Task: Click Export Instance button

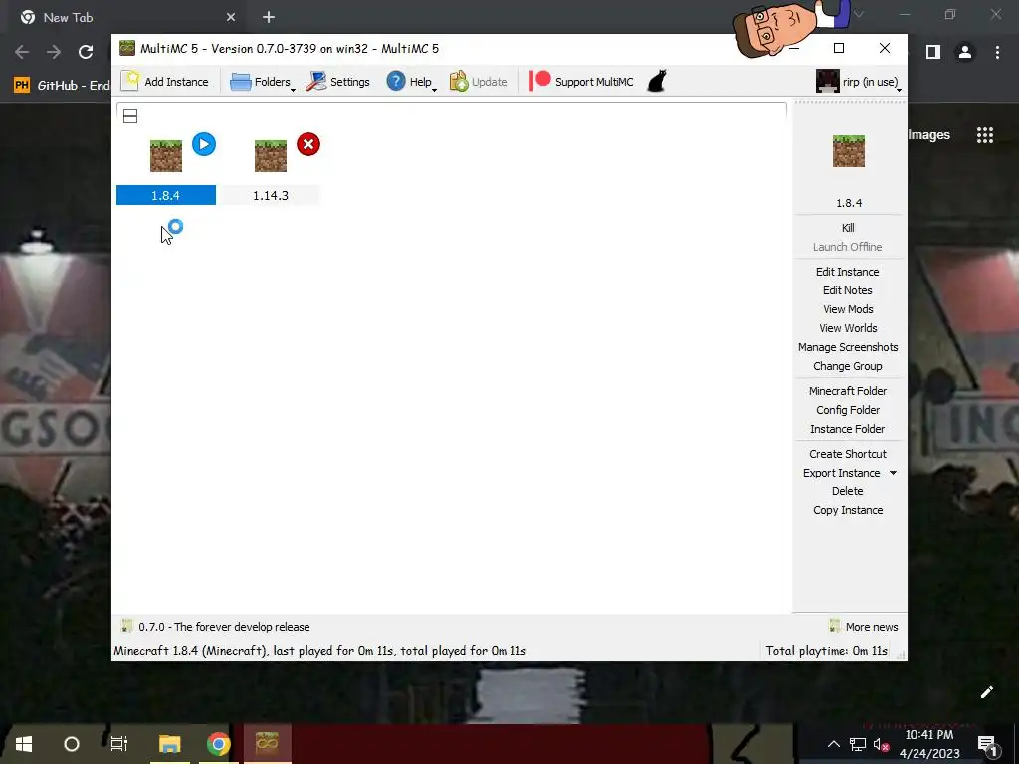Action: click(841, 473)
